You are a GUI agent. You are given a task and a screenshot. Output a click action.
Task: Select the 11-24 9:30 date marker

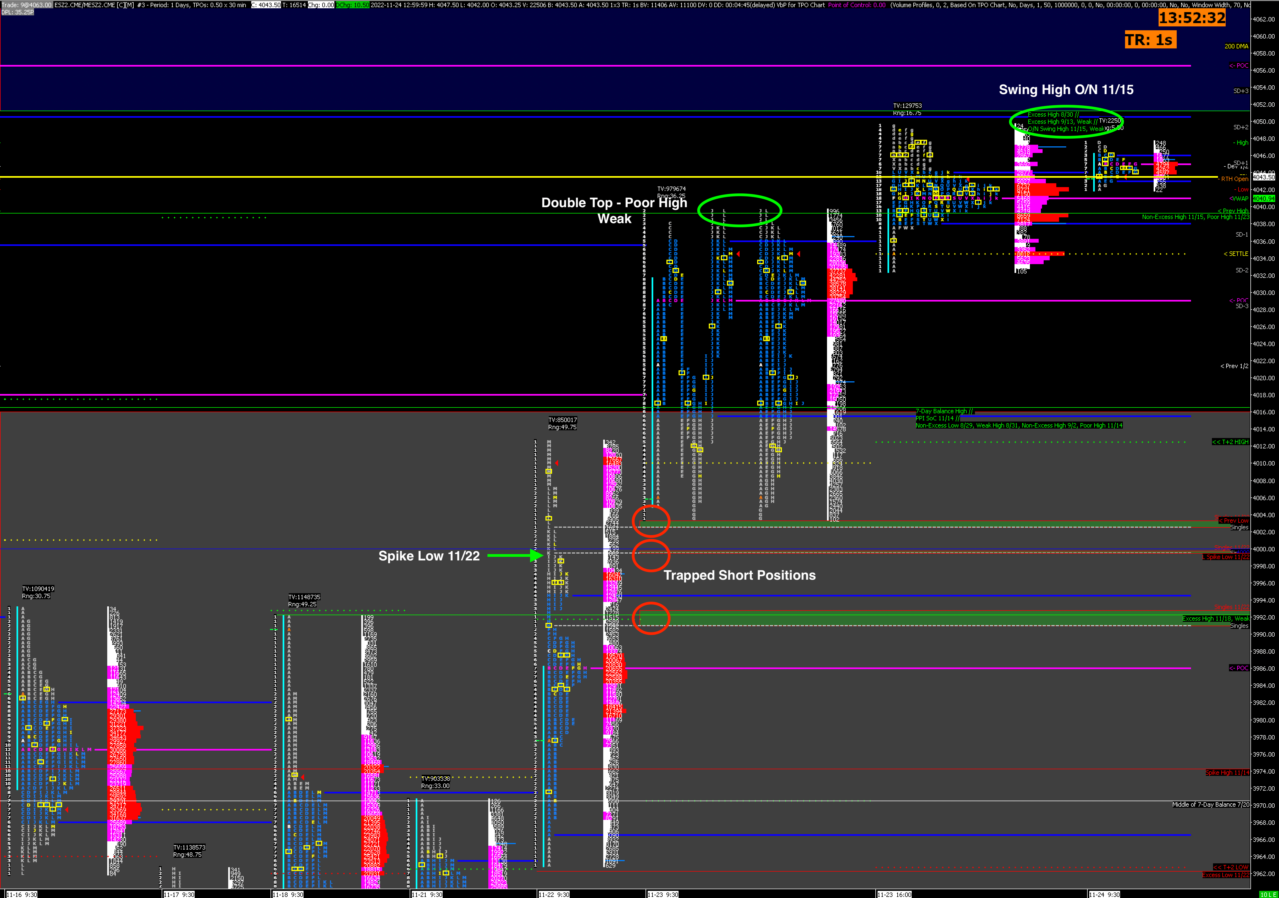(1104, 894)
